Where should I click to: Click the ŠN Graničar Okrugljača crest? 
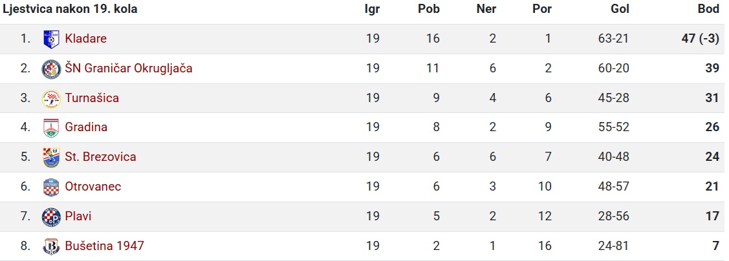coord(51,69)
